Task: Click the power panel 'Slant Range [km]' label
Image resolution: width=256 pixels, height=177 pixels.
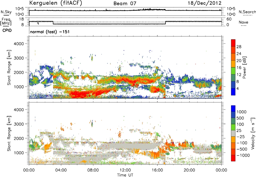Action: 9,67
